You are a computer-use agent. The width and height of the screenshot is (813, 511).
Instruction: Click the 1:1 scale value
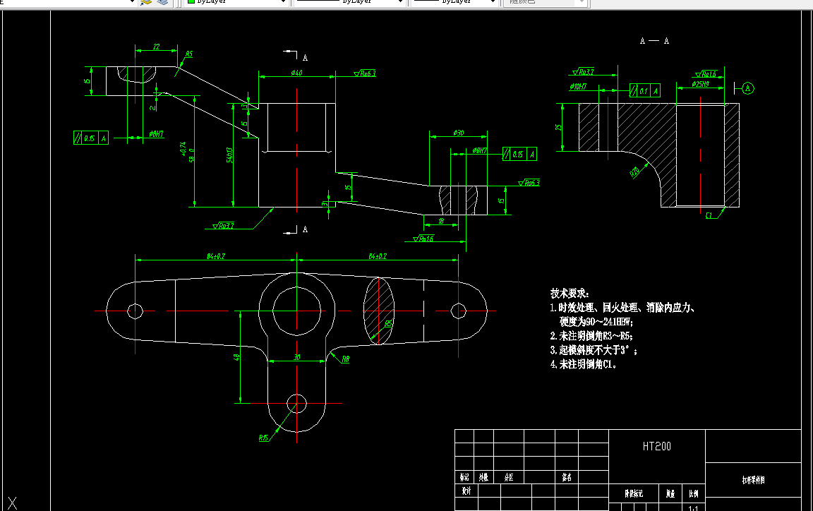(693, 508)
